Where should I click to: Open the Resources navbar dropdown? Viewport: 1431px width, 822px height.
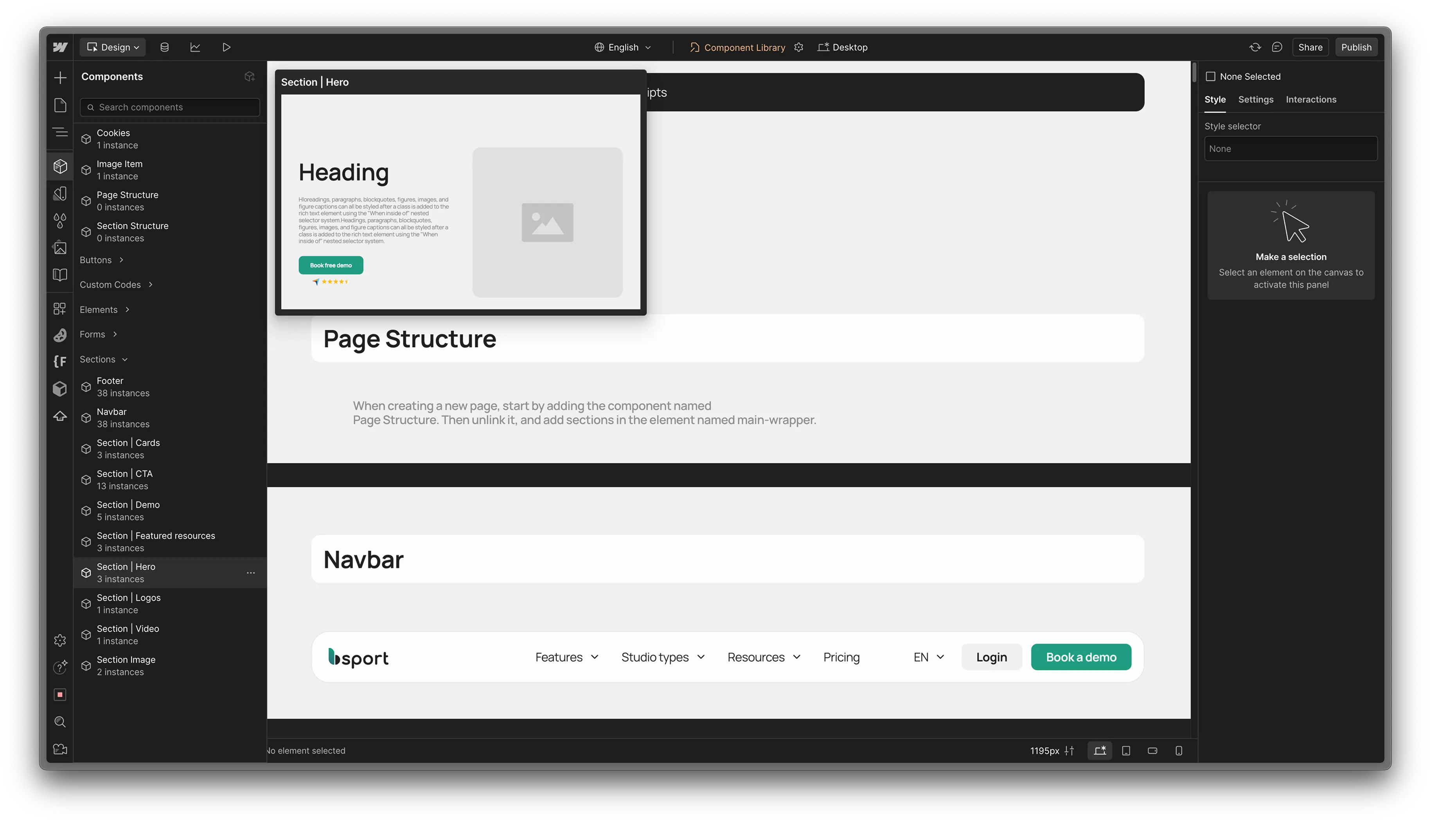pos(764,657)
